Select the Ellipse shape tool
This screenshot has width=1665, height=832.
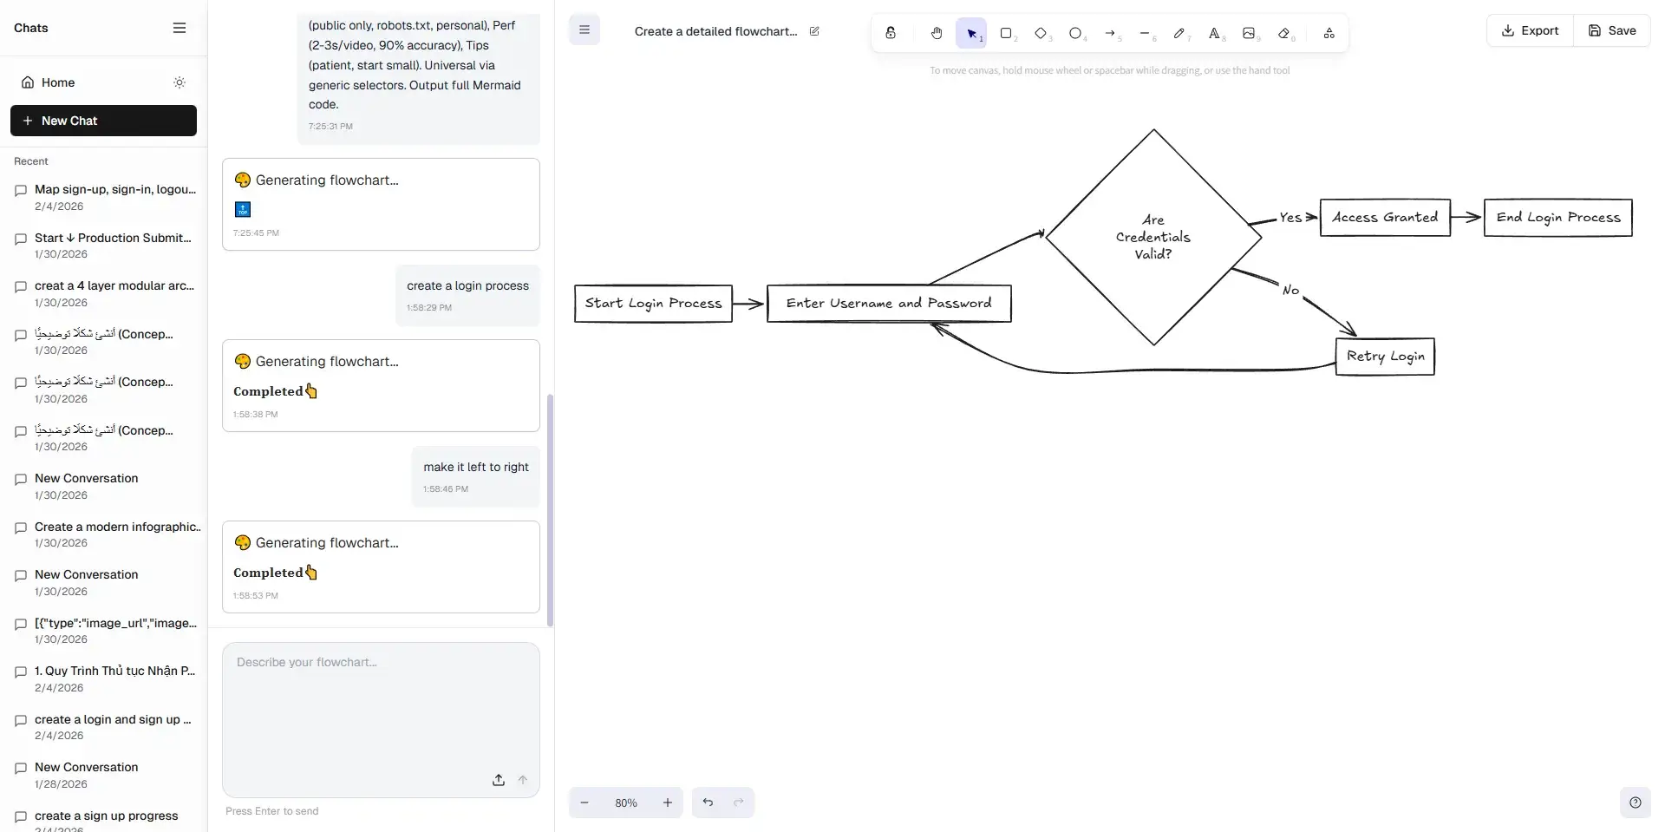tap(1075, 33)
